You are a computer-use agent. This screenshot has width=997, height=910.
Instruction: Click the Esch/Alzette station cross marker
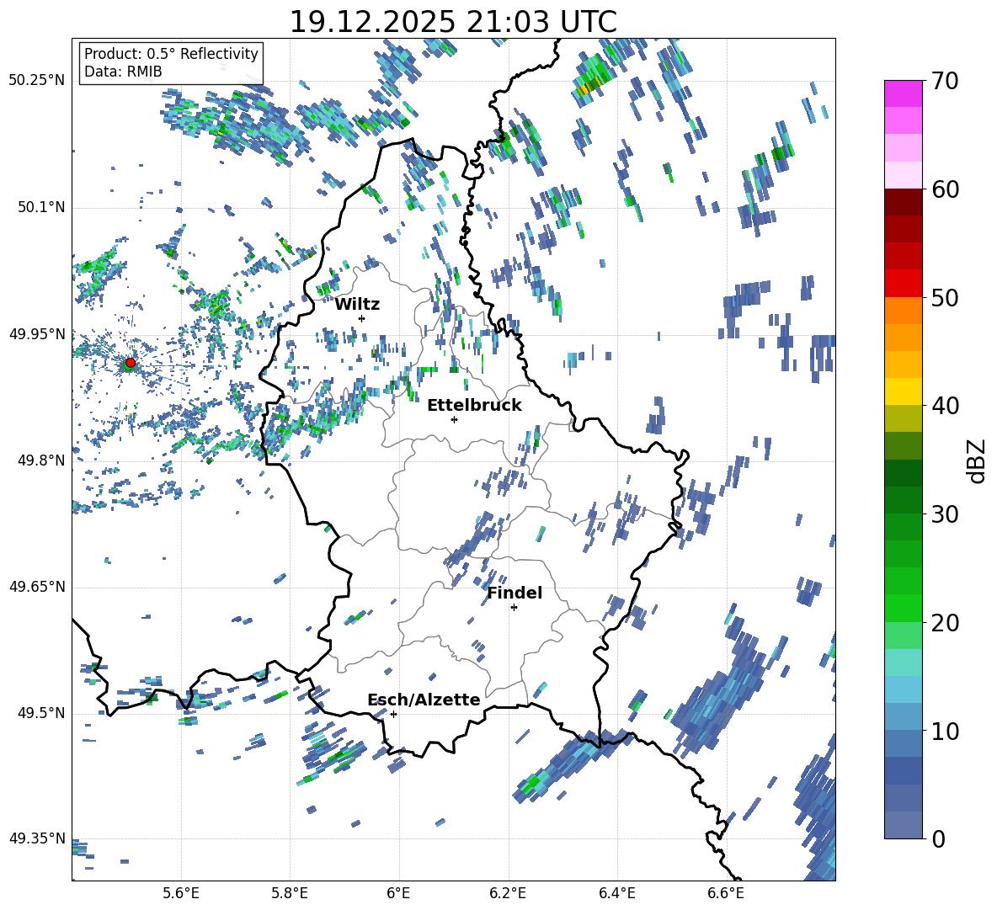tap(393, 714)
